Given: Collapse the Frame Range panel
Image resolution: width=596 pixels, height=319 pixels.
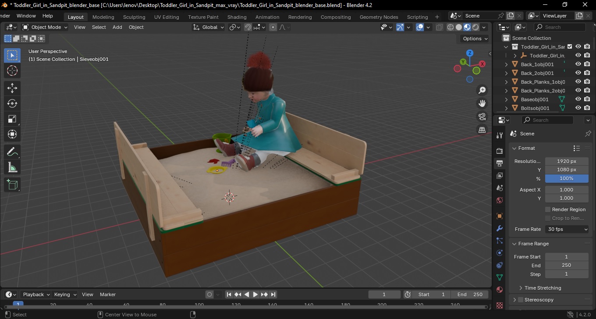Looking at the screenshot, I should tap(514, 244).
